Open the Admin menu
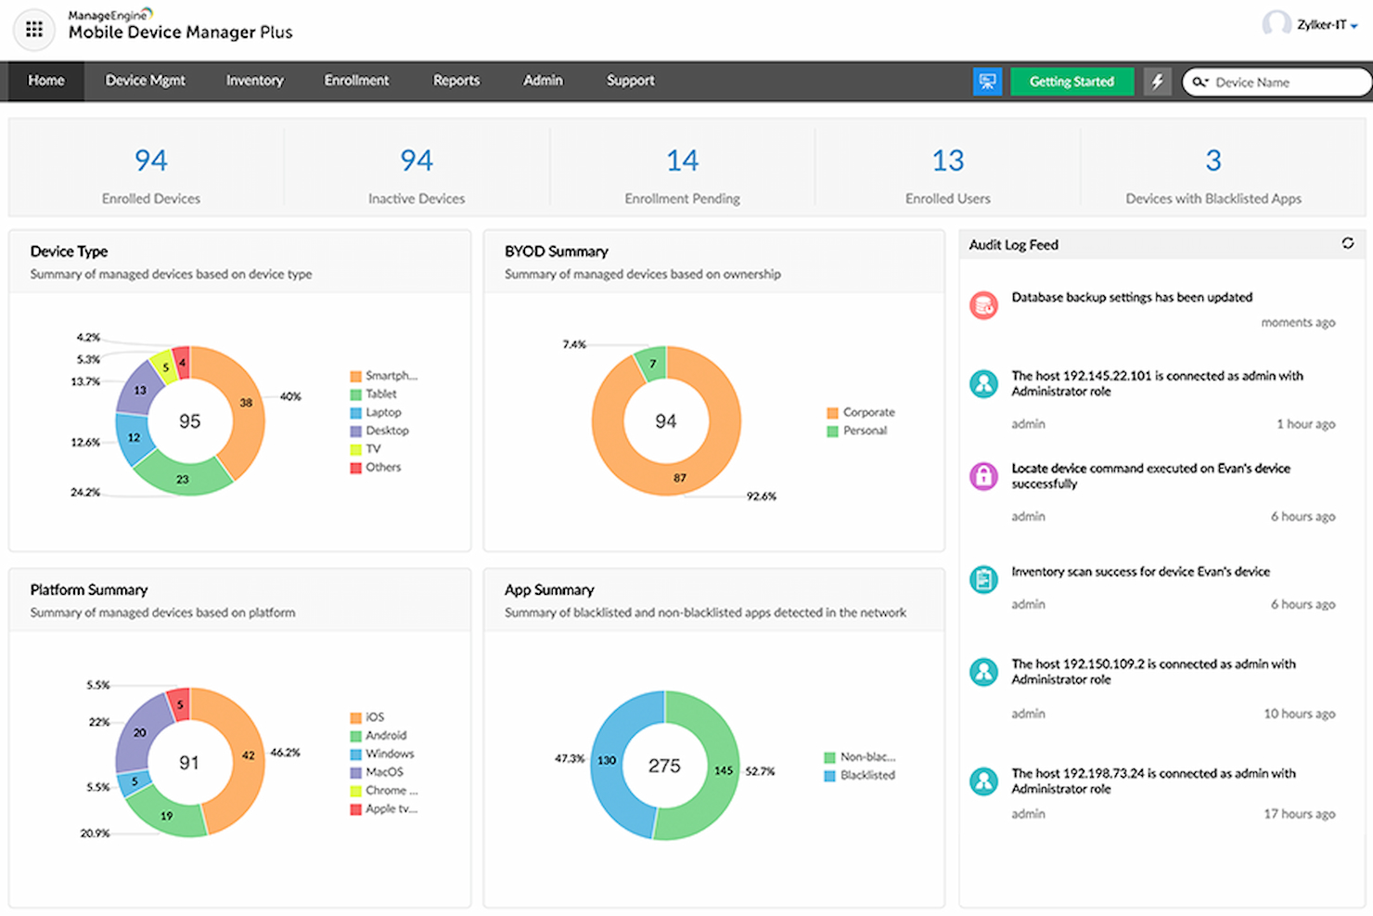 pyautogui.click(x=543, y=81)
